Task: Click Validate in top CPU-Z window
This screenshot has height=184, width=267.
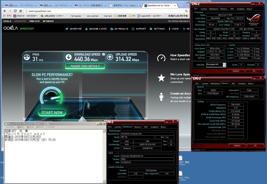Action: point(236,71)
